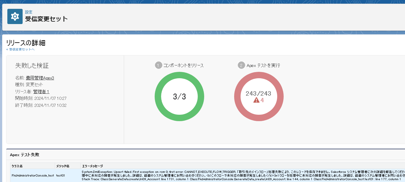Viewport: 405px width, 182px height.
Task: Click the 受信変更セット page title
Action: point(46,19)
